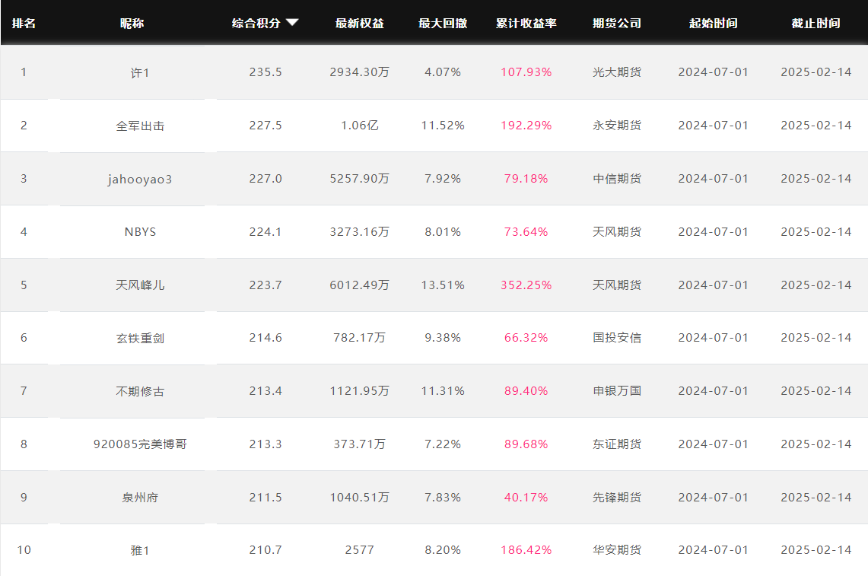
Task: Sort by the 综合积分 descending arrow
Action: click(292, 23)
